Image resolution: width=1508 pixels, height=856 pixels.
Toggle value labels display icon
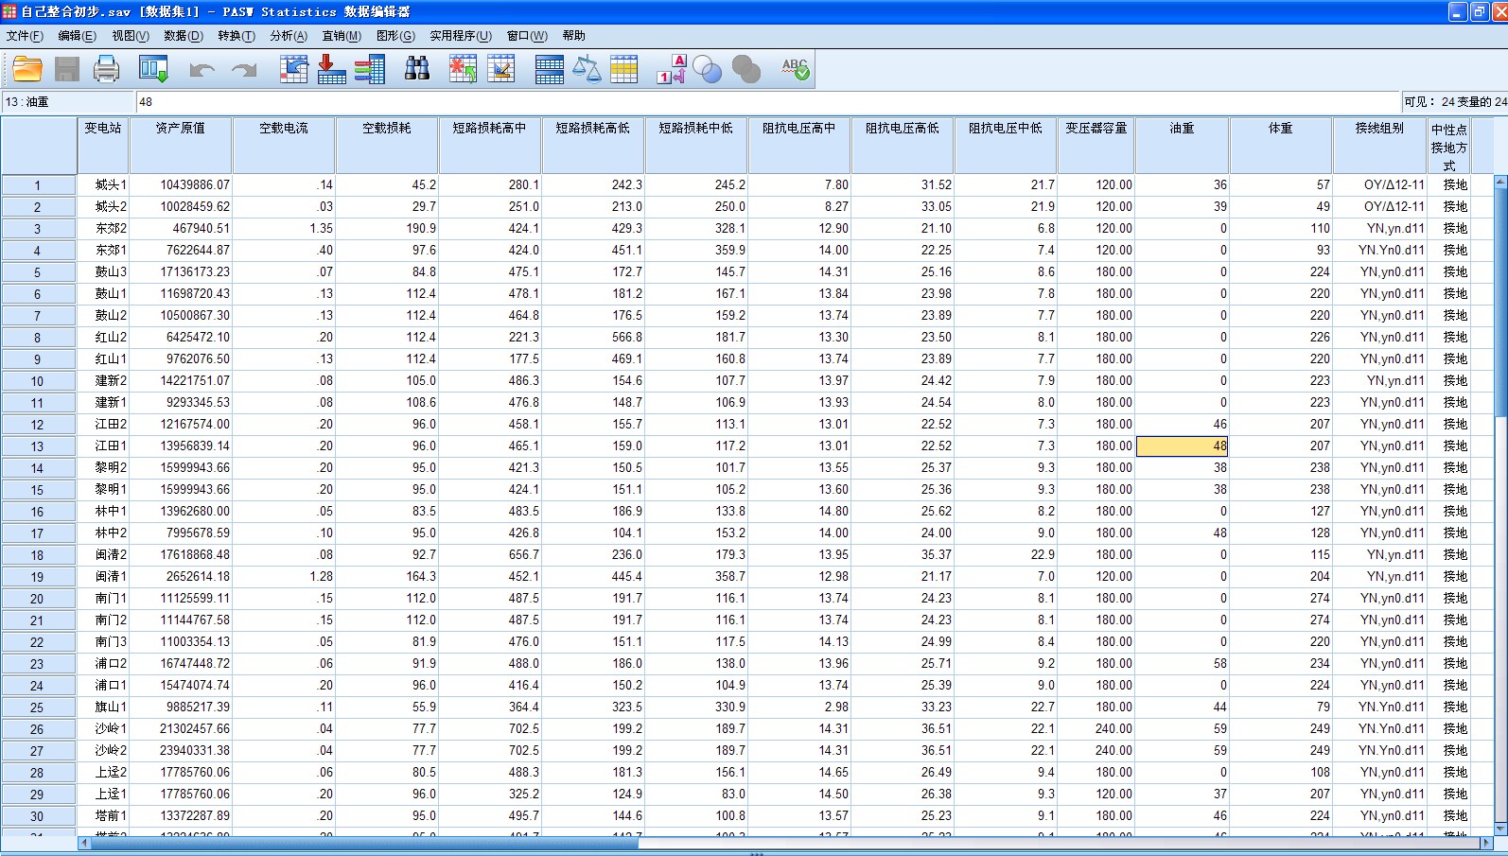pos(671,69)
